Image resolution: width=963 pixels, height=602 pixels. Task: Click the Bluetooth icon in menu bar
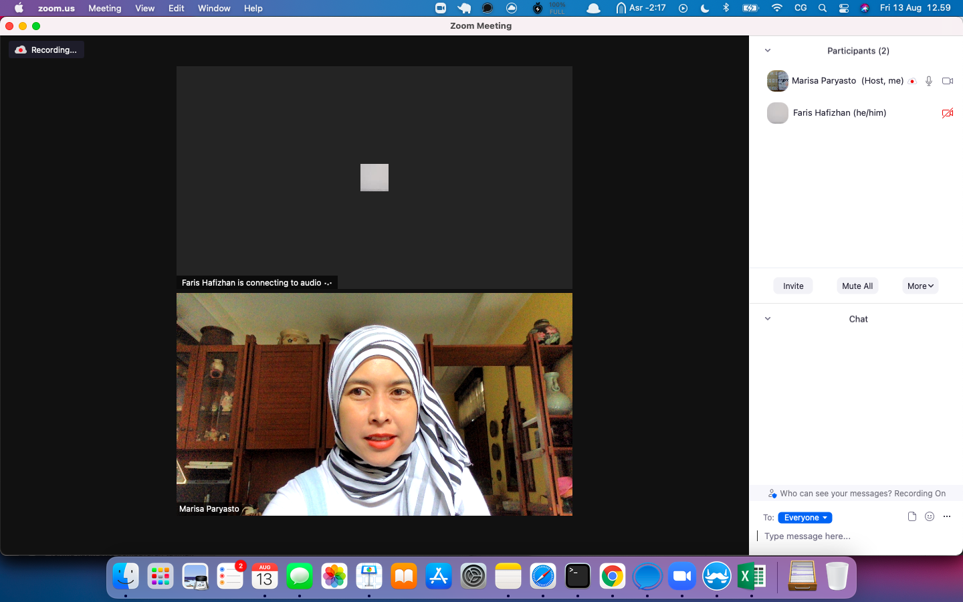pos(726,8)
